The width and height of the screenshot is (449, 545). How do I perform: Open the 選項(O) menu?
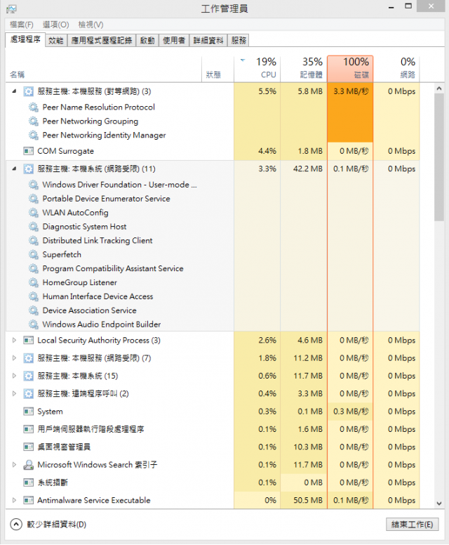55,25
